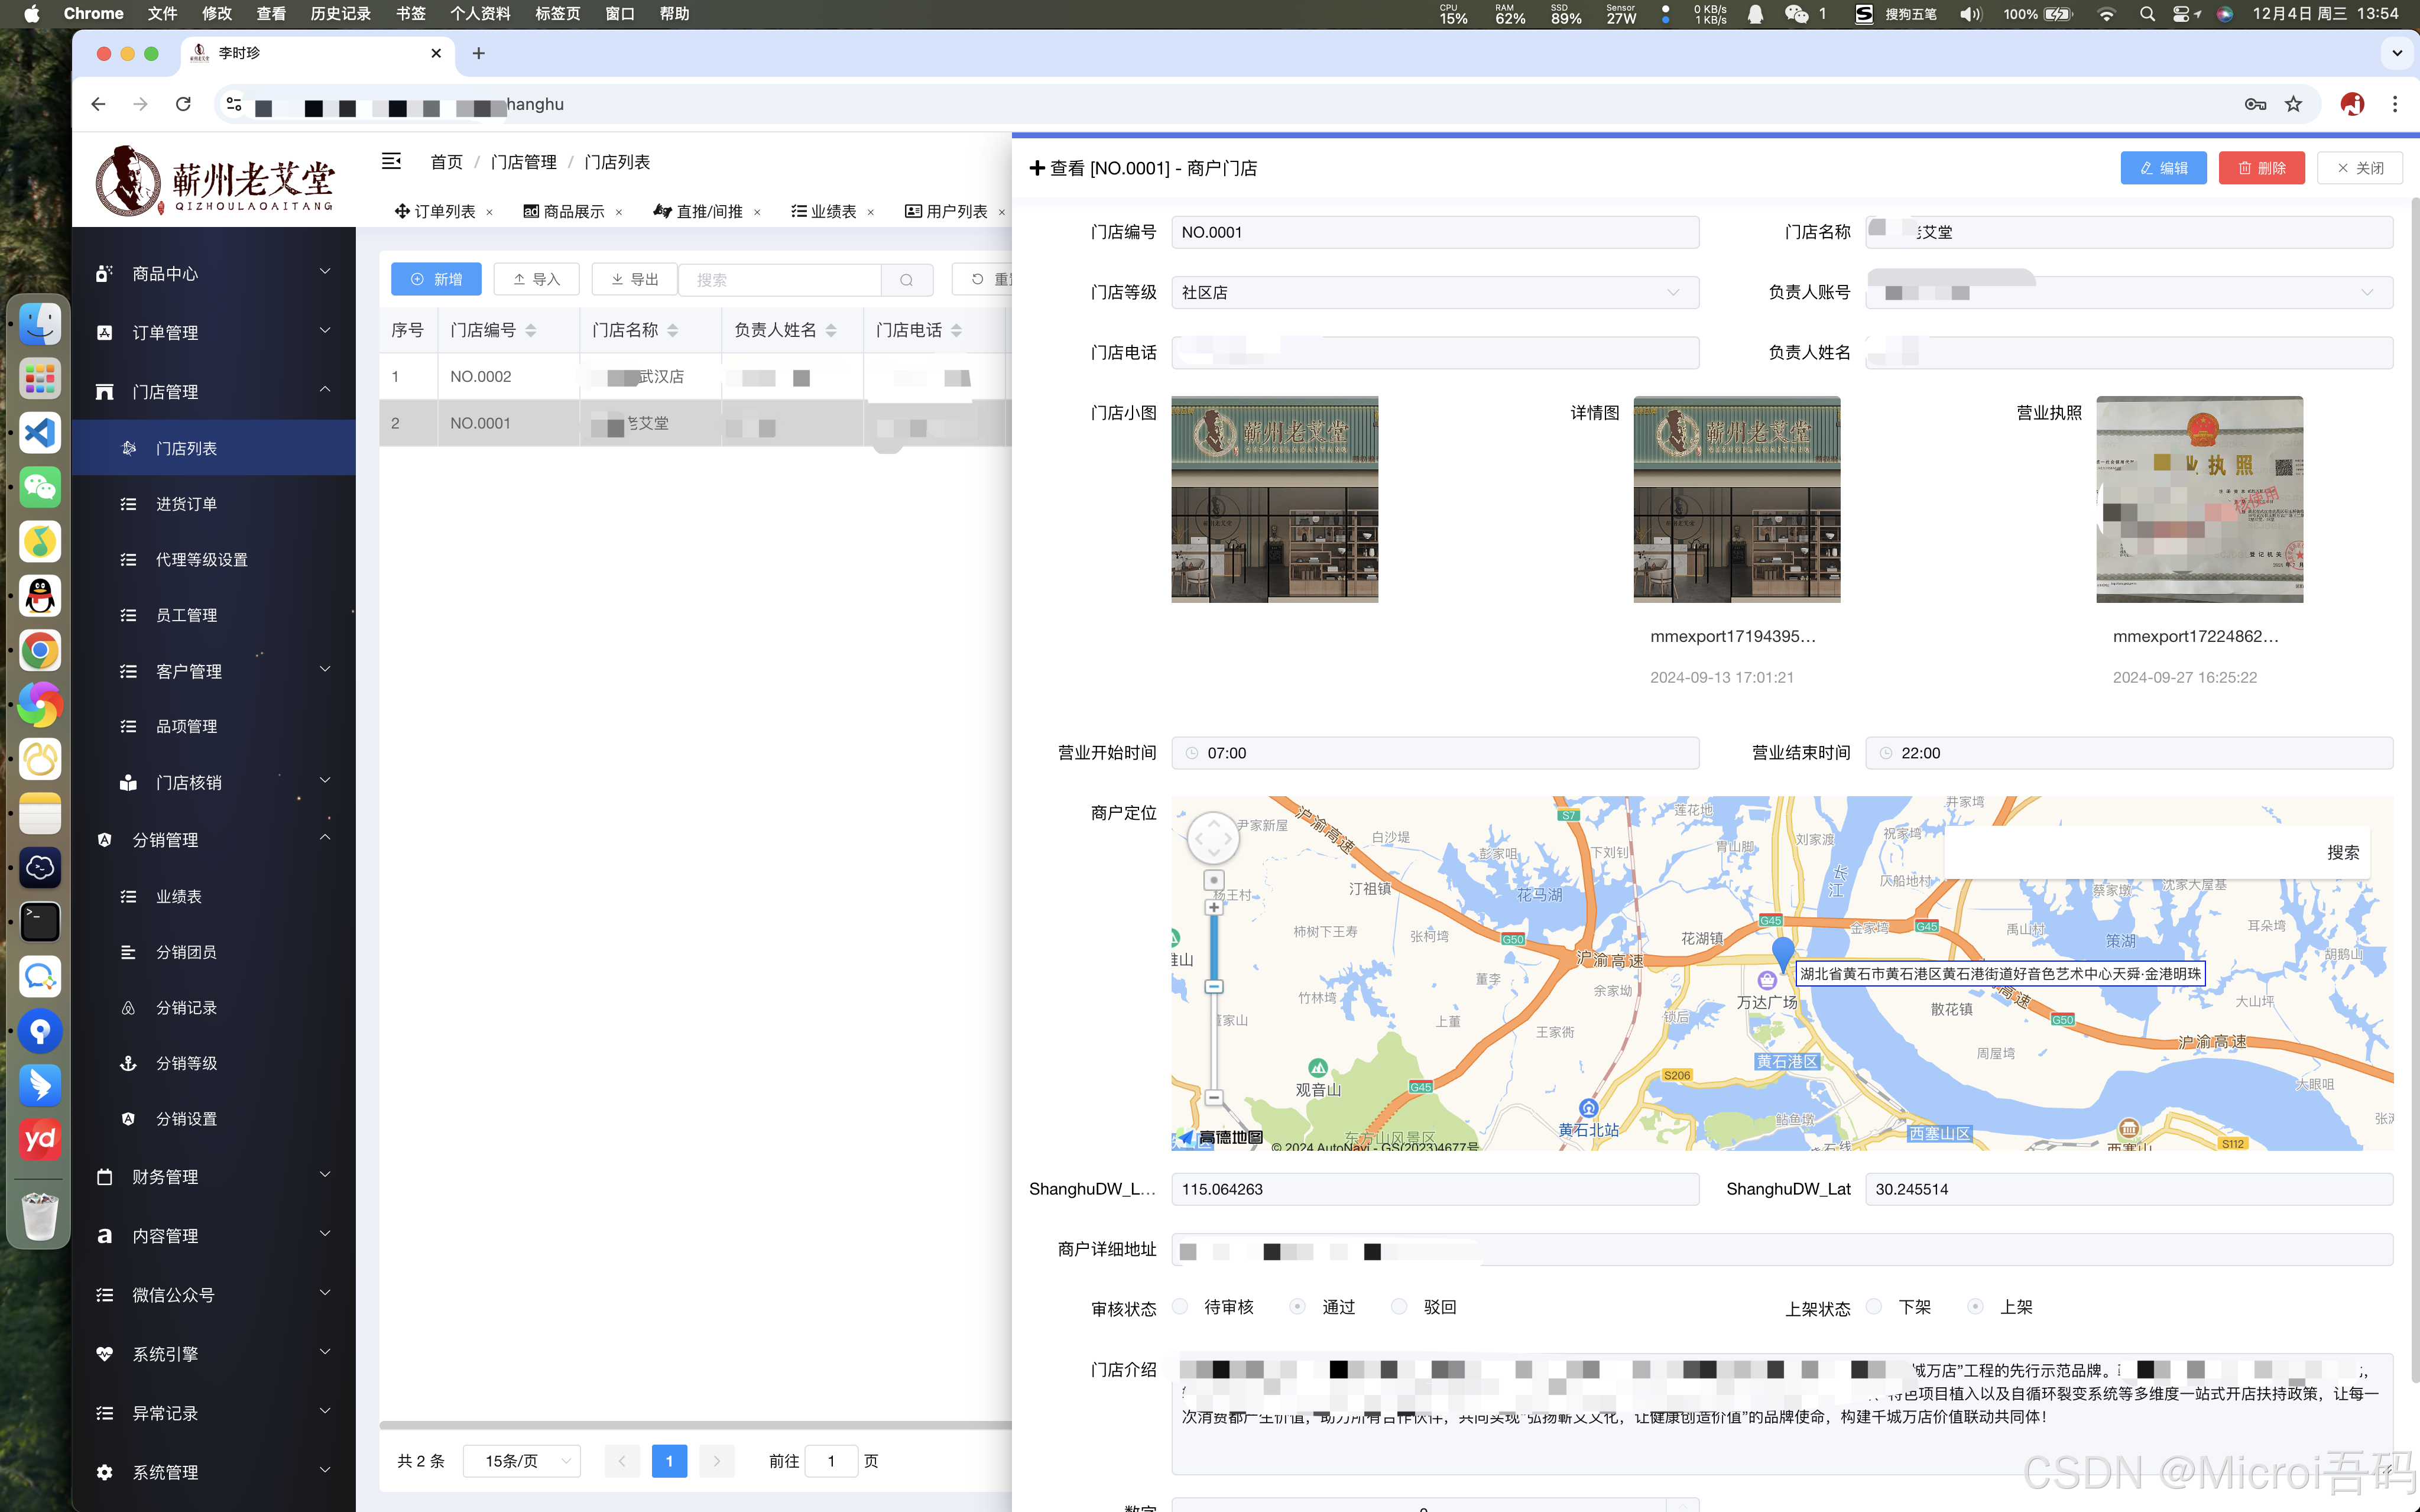Switch to the 业绩表 tab
Screen dimensions: 2420x1512
click(x=832, y=211)
